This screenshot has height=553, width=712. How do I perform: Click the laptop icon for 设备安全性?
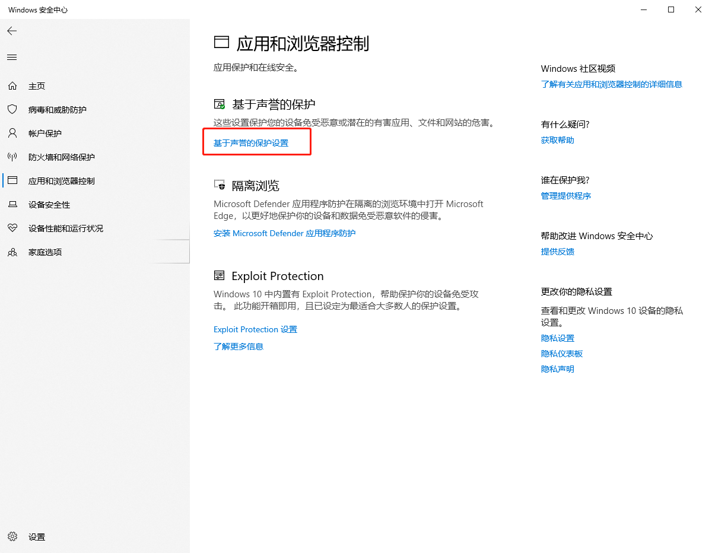coord(12,205)
